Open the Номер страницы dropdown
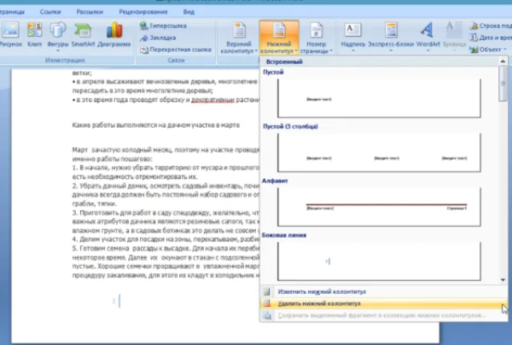 tap(316, 38)
